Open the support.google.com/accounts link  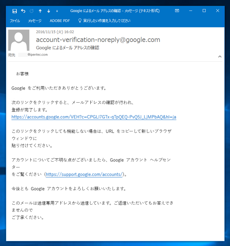[x=84, y=175]
